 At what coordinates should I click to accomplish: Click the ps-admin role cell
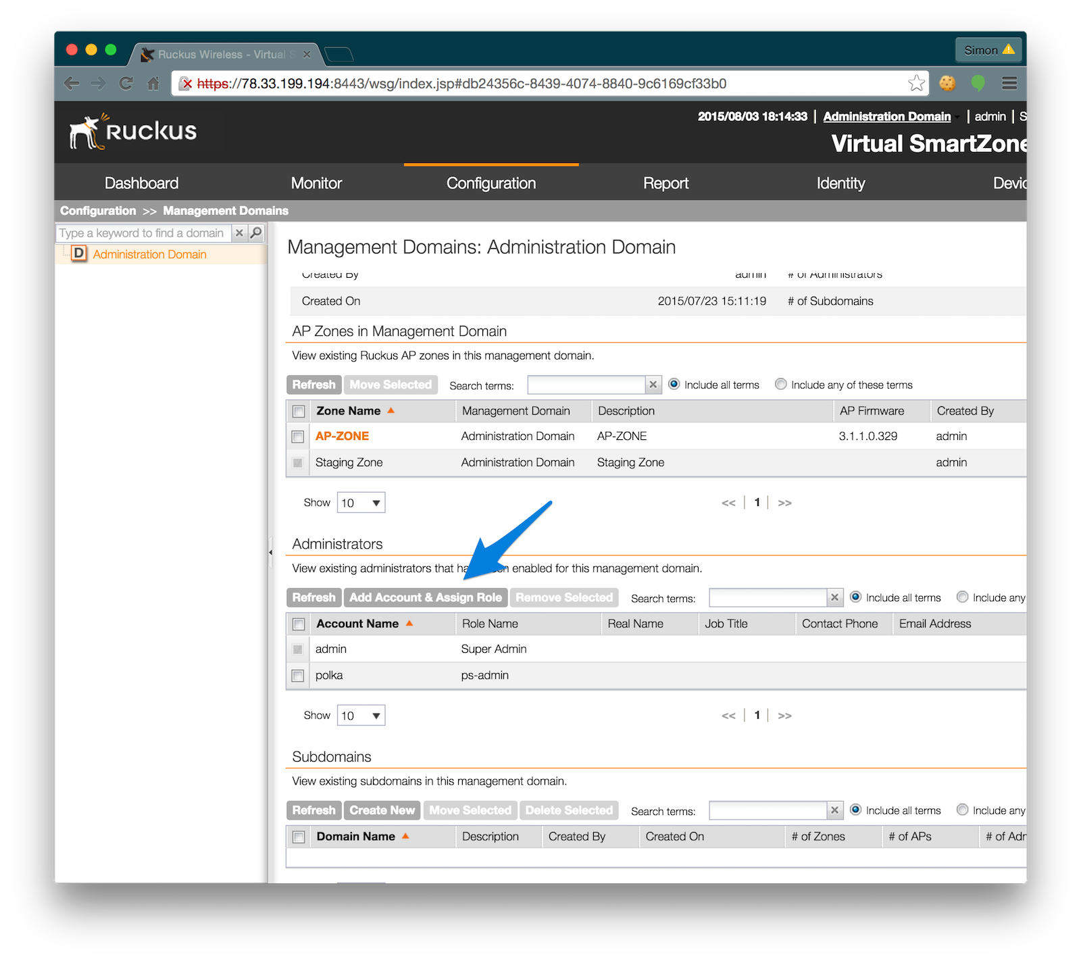tap(484, 675)
